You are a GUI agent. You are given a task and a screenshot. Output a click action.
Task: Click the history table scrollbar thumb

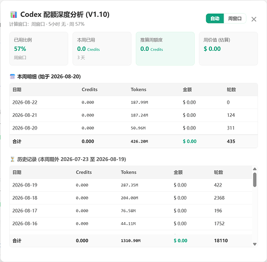coord(255,180)
